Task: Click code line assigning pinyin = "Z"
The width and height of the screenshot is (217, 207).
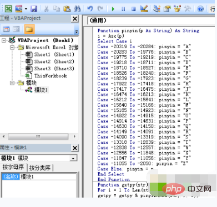Action: pos(143,164)
